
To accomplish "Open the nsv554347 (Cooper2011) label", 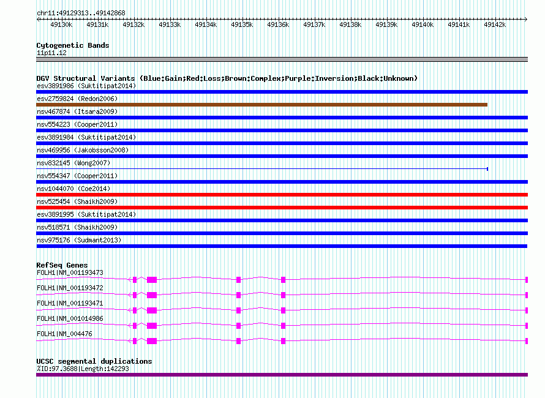I will point(77,176).
